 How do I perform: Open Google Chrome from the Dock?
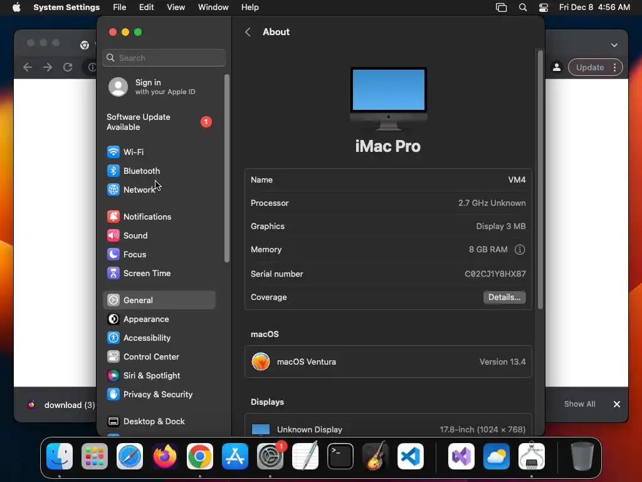pos(200,457)
